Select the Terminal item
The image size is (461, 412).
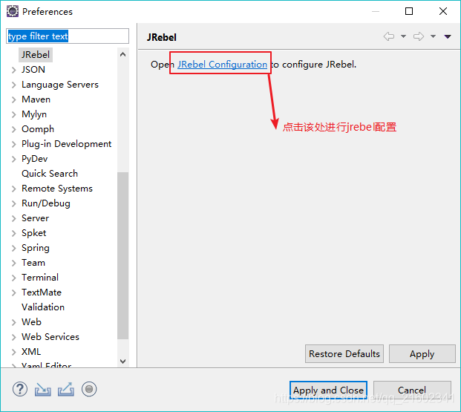40,278
